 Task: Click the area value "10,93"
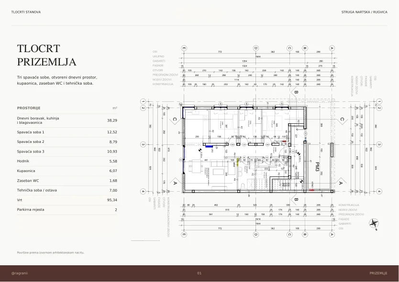(x=112, y=152)
